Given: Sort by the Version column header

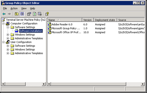Looking at the screenshot, I should 88,20.
